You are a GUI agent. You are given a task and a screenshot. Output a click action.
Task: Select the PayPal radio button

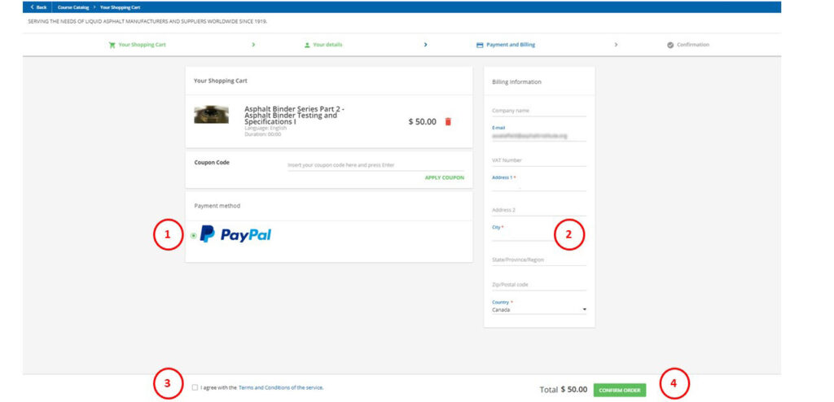tap(194, 235)
